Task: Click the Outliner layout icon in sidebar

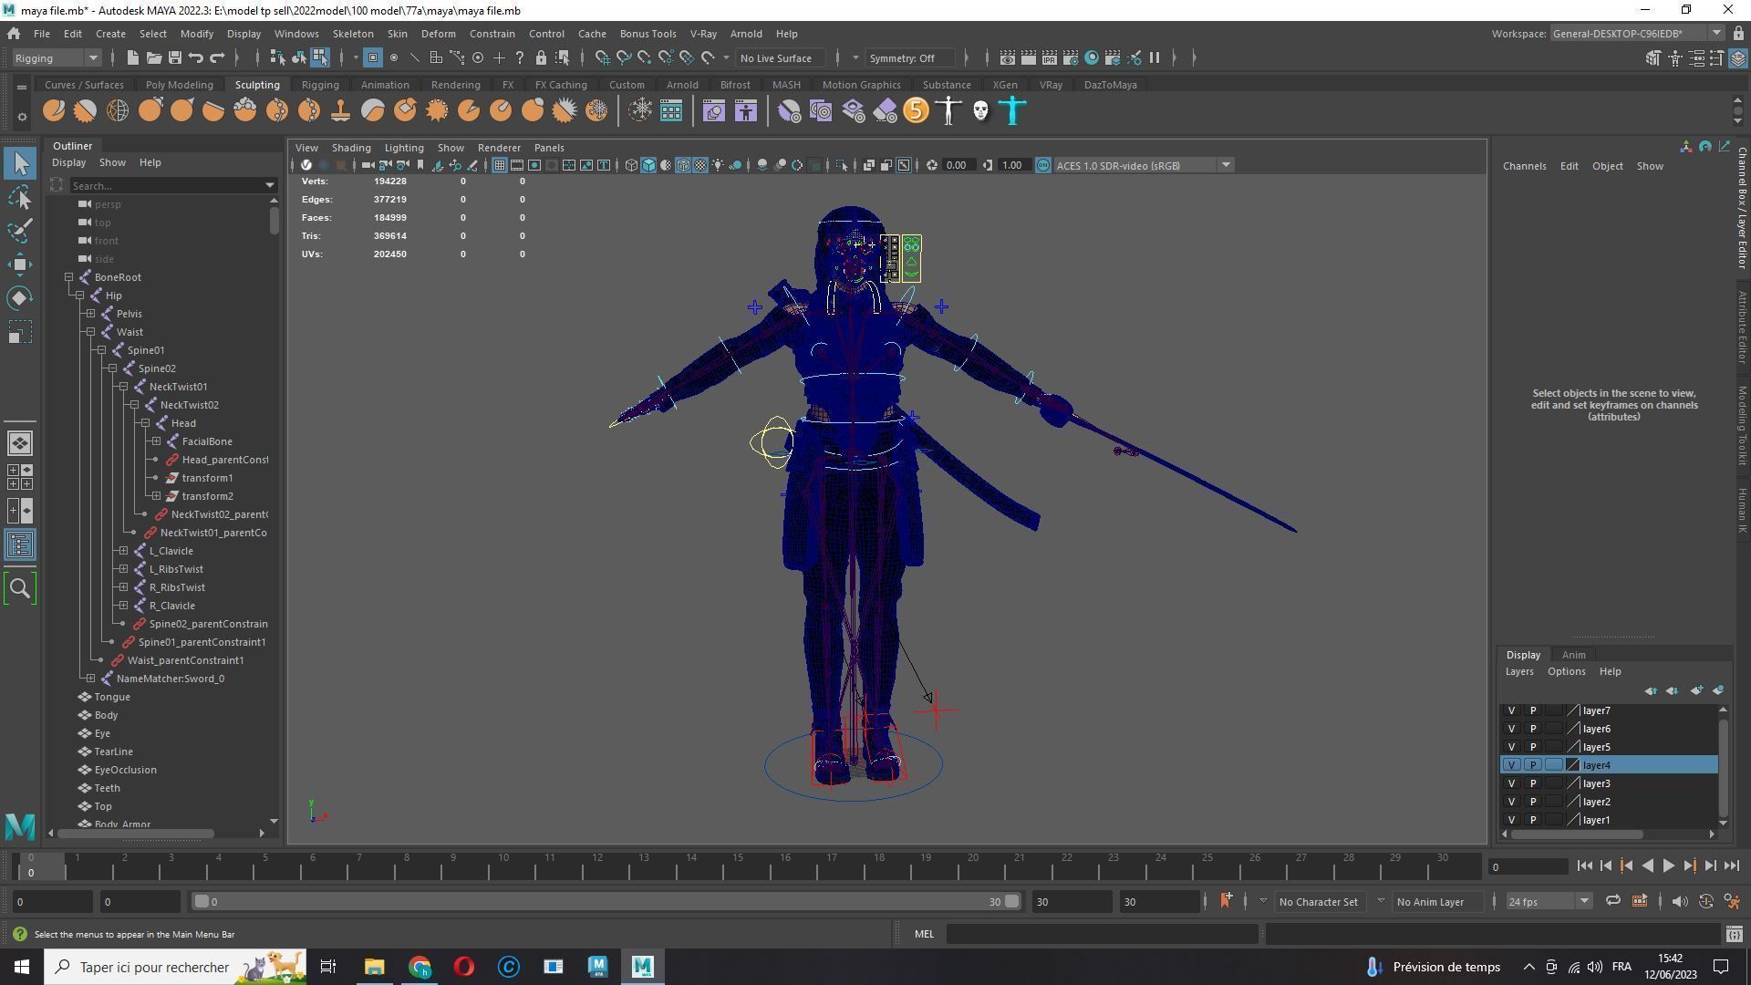Action: tap(20, 545)
